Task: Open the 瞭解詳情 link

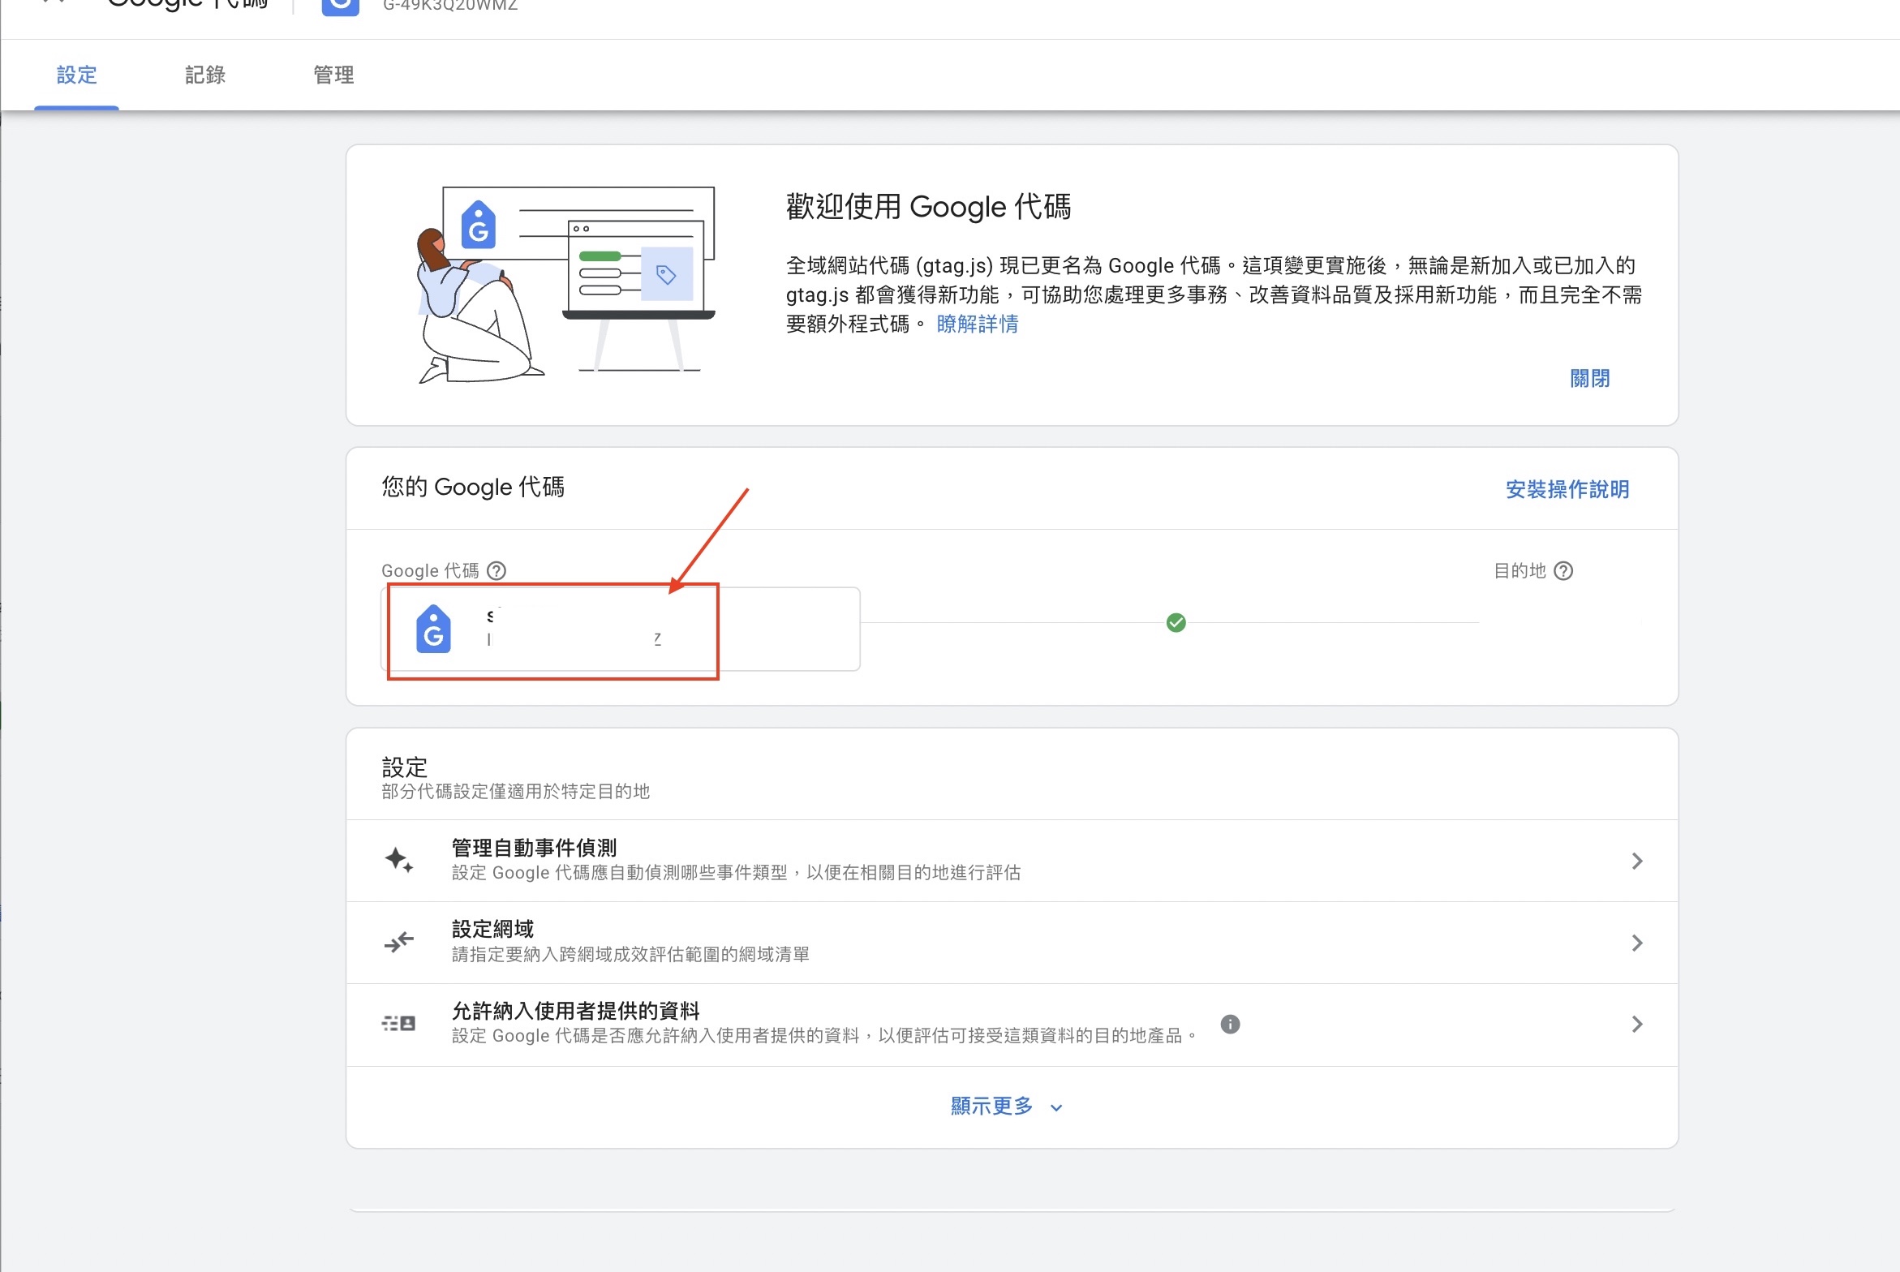Action: tap(977, 324)
